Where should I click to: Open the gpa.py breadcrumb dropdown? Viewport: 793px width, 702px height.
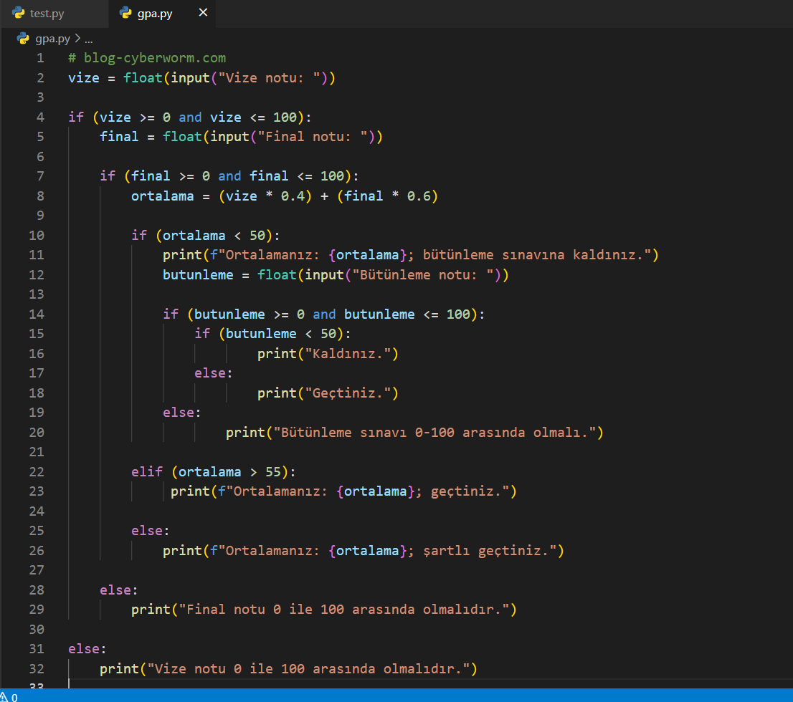click(x=53, y=39)
